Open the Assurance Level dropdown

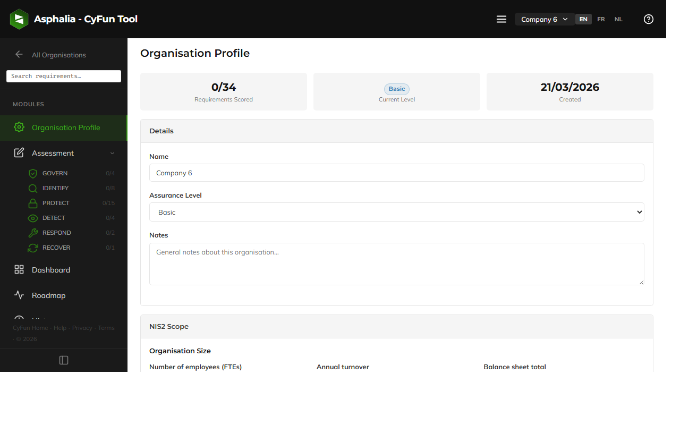[396, 212]
